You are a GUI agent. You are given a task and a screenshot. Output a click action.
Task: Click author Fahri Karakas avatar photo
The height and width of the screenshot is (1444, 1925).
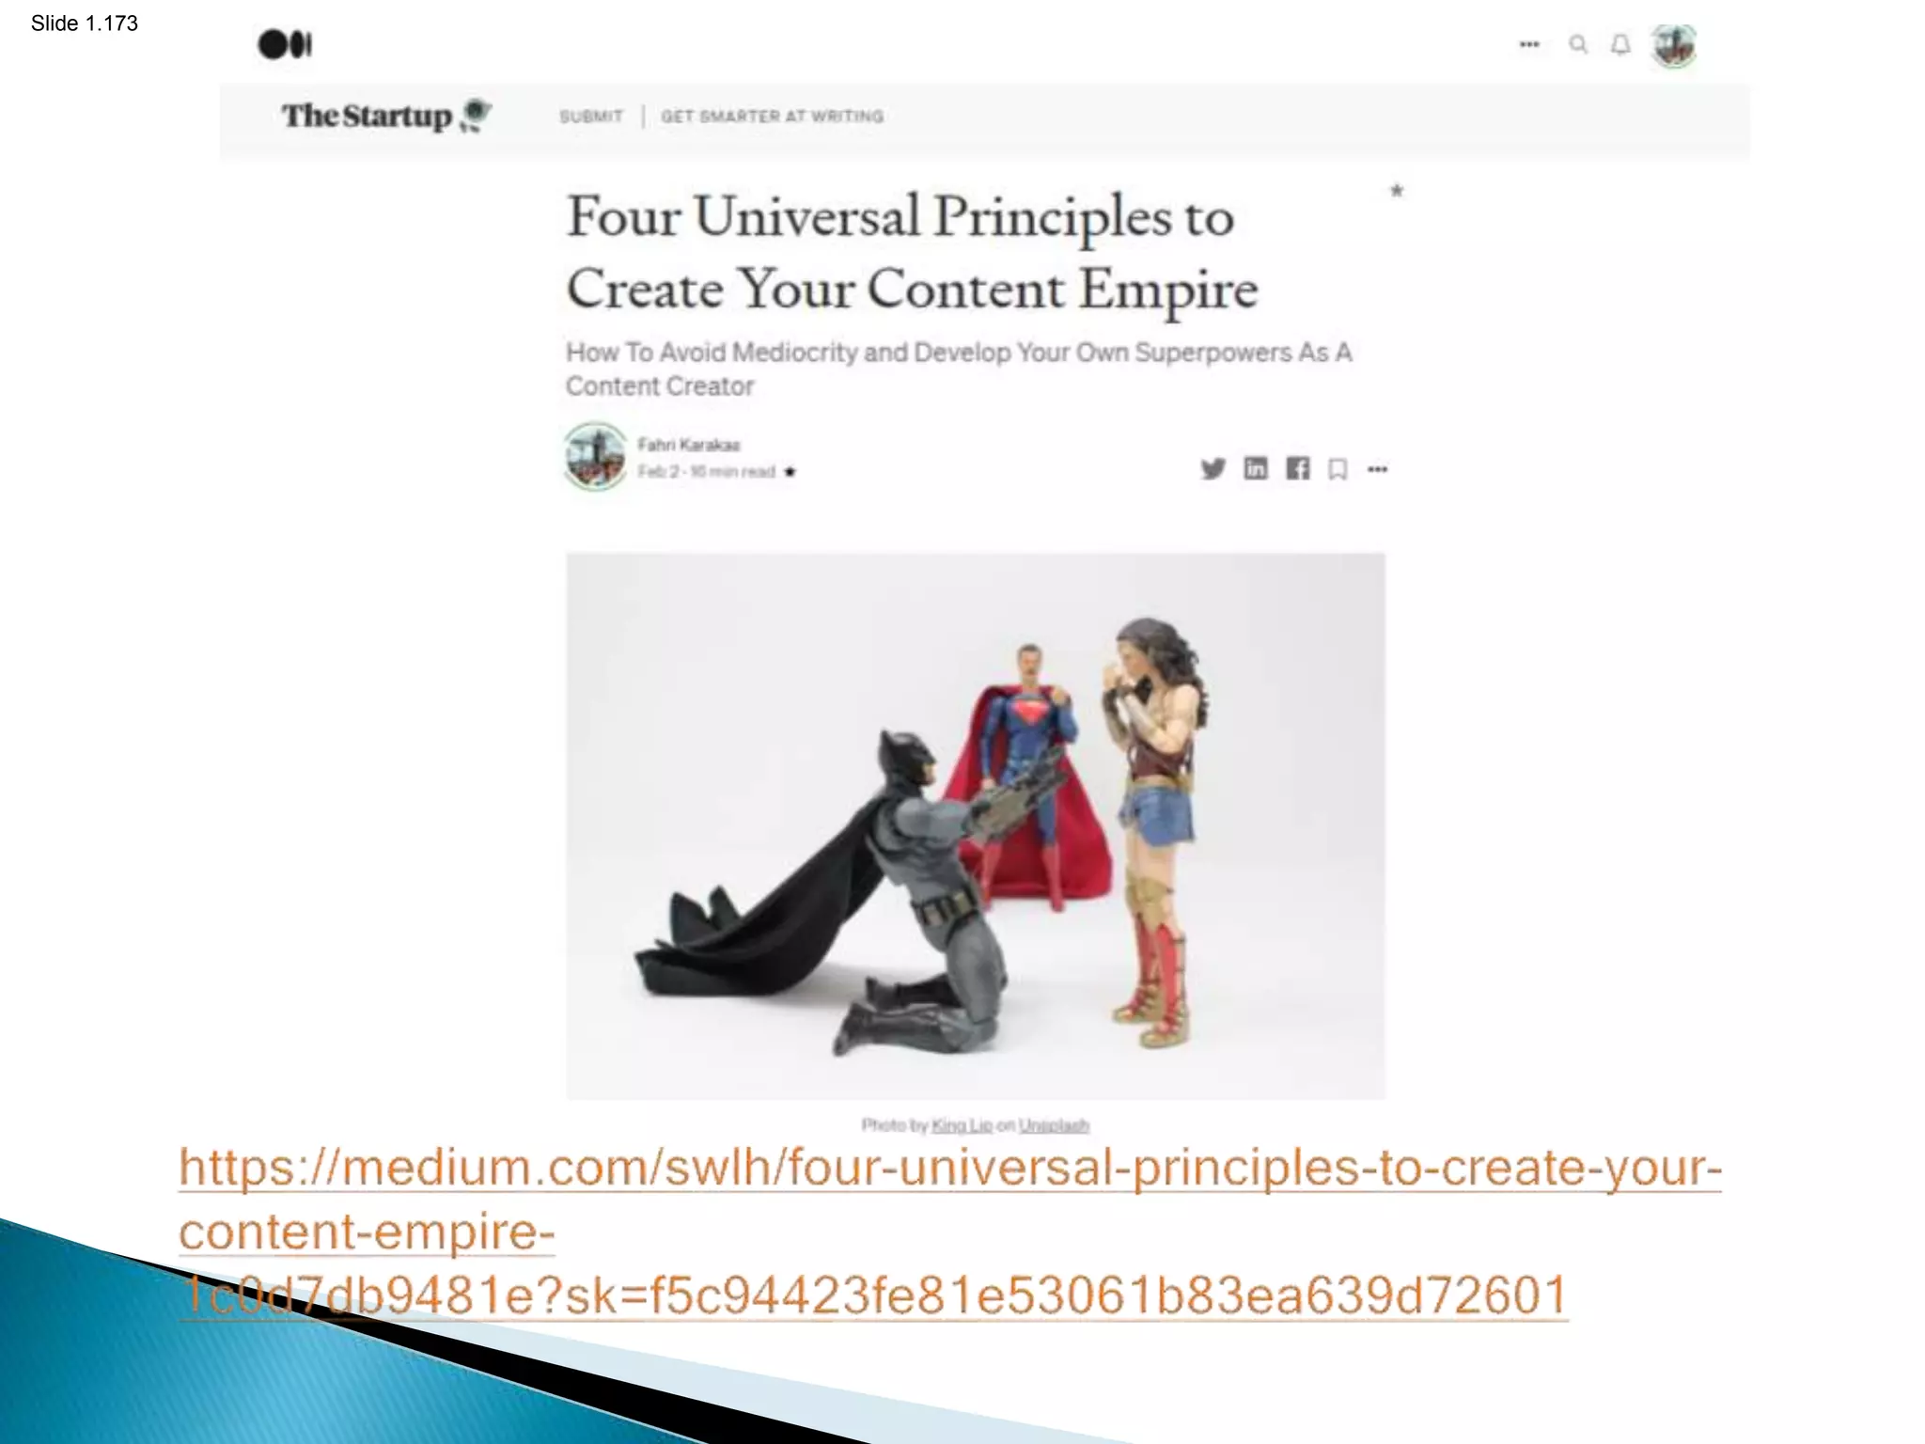(x=595, y=456)
